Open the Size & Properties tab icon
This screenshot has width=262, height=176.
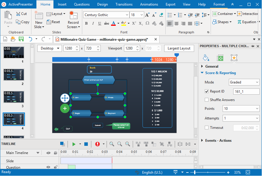pos(220,58)
